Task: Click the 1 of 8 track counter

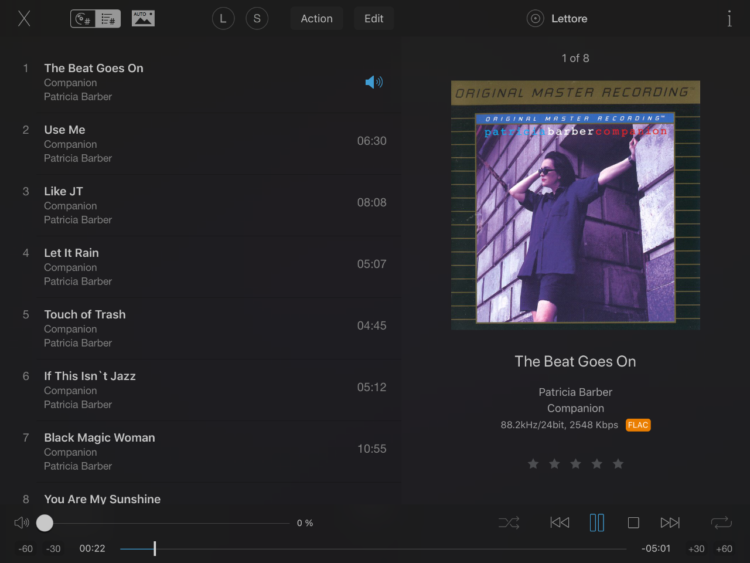Action: click(575, 58)
